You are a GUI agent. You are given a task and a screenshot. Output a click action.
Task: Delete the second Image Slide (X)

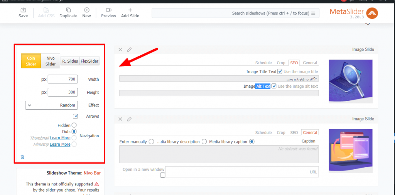(x=120, y=119)
